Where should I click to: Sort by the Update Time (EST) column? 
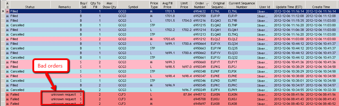pos(289,7)
